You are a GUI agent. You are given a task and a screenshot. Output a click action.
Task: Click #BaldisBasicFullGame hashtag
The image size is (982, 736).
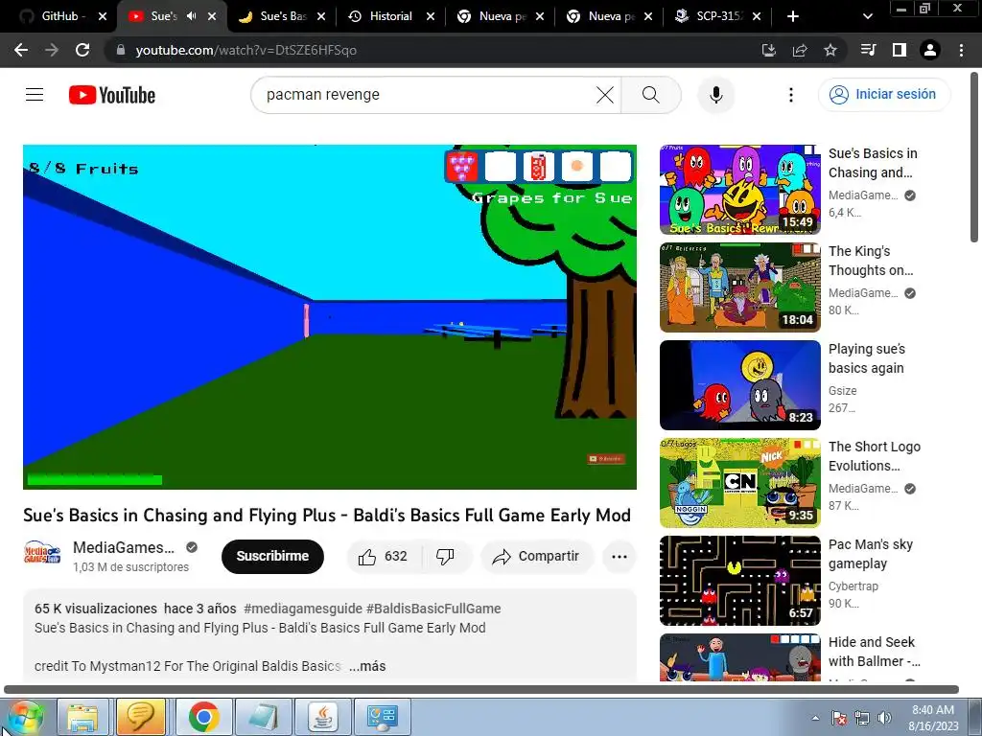pos(433,609)
